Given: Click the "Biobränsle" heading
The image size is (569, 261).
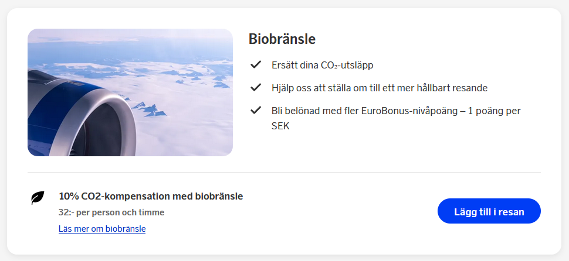Looking at the screenshot, I should coord(282,39).
